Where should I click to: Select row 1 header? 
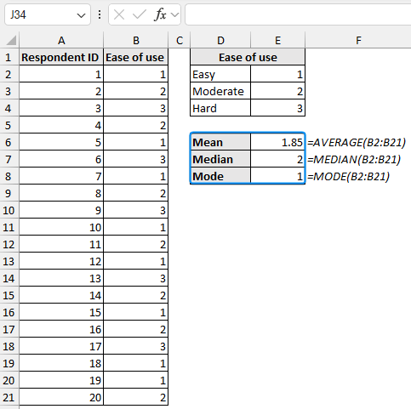[9, 57]
